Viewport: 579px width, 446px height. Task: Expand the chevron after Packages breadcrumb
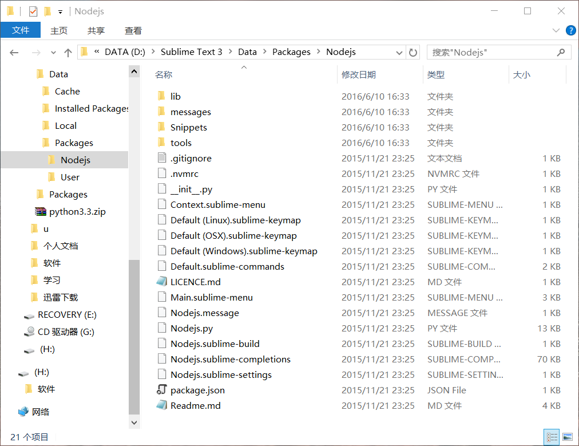click(318, 52)
